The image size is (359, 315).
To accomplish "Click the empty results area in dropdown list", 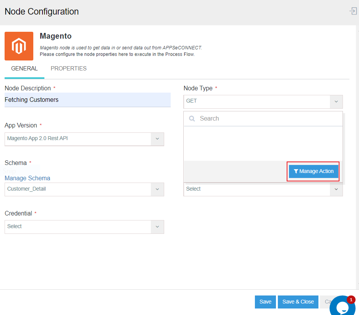I will [263, 143].
